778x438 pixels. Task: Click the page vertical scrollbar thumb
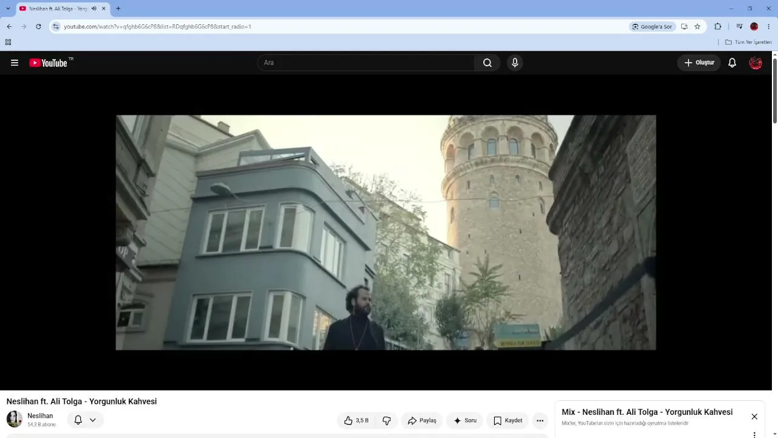(775, 91)
